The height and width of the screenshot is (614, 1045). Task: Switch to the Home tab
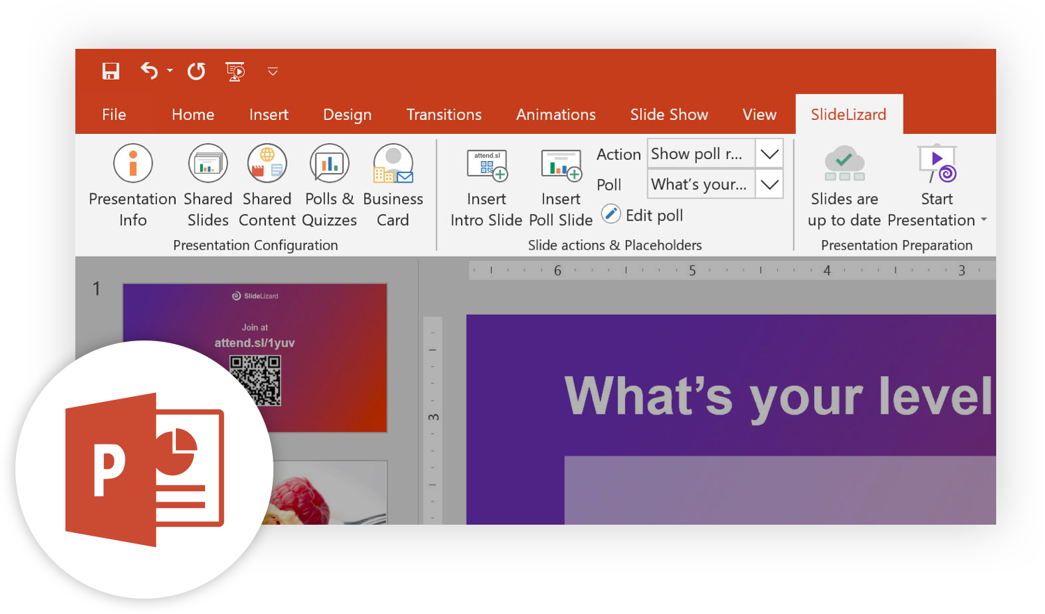pos(193,114)
